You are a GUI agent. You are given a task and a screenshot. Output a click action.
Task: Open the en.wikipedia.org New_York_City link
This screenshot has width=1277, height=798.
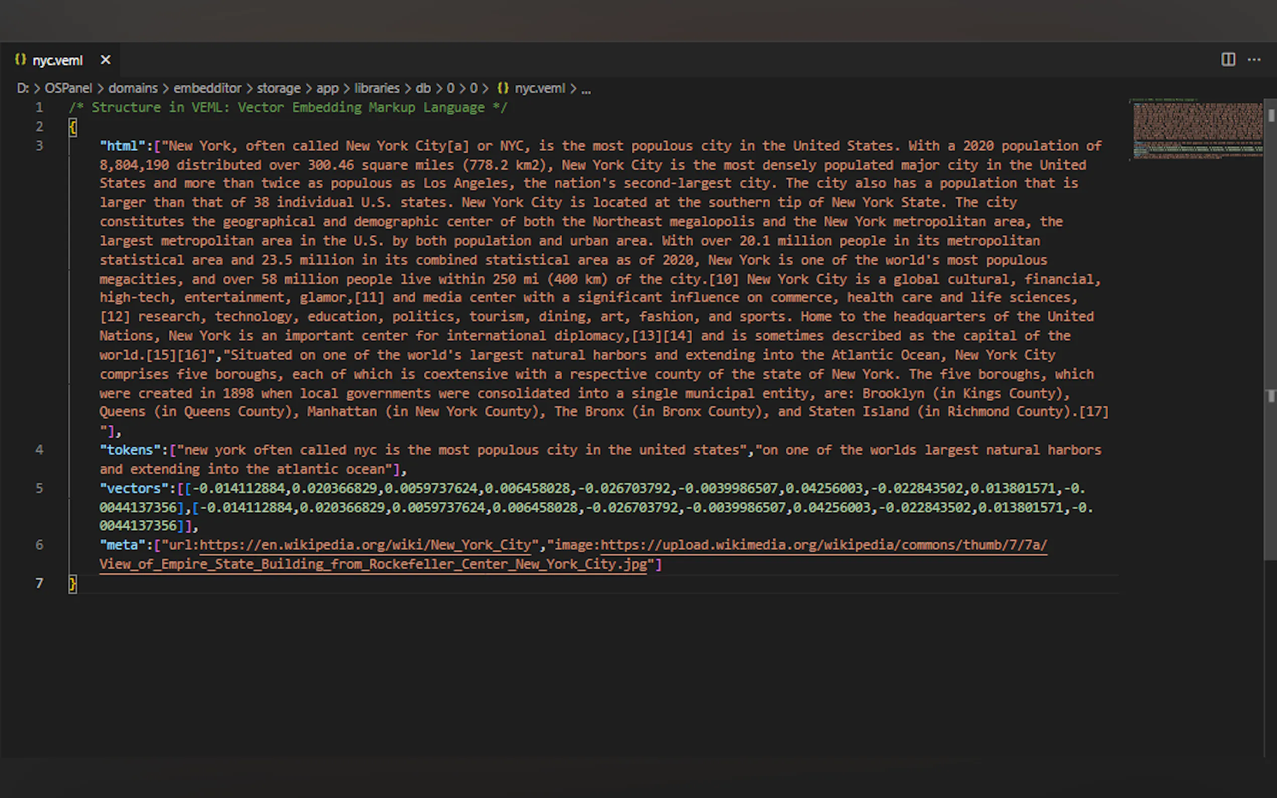(366, 545)
